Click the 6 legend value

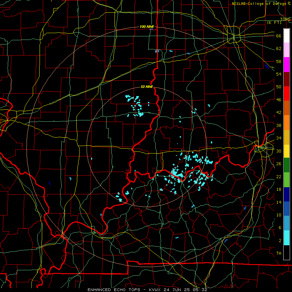tap(280, 228)
